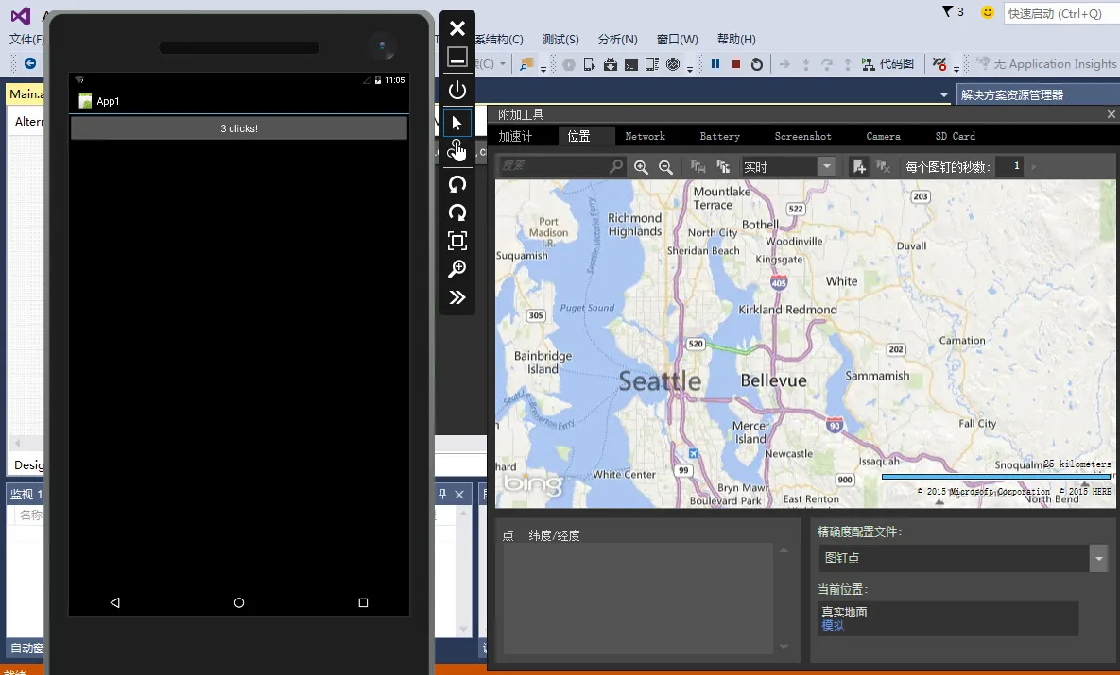
Task: Click the map search input field
Action: 553,167
